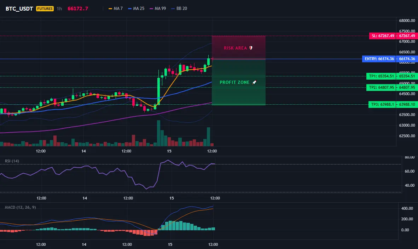Image resolution: width=418 pixels, height=249 pixels.
Task: Click the 65354.51 green price axis tag
Action: tap(407, 76)
